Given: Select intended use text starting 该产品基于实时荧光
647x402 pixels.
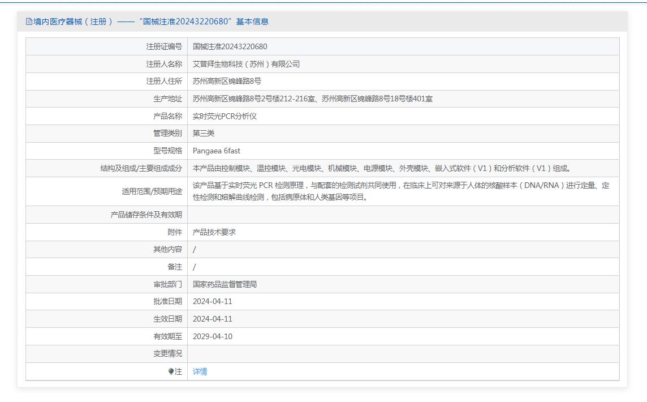Looking at the screenshot, I should tap(401, 191).
